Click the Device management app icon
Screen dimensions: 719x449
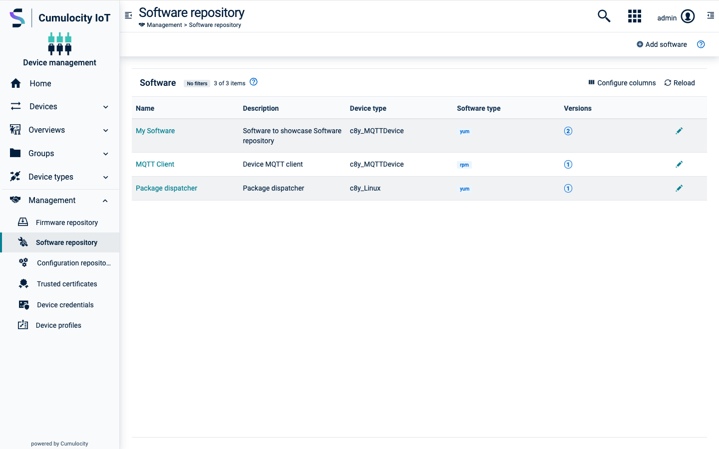click(60, 43)
